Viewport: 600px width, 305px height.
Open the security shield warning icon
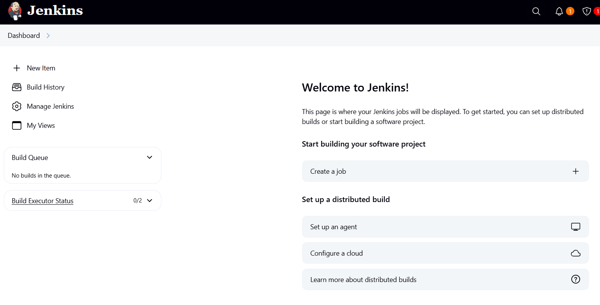click(587, 11)
